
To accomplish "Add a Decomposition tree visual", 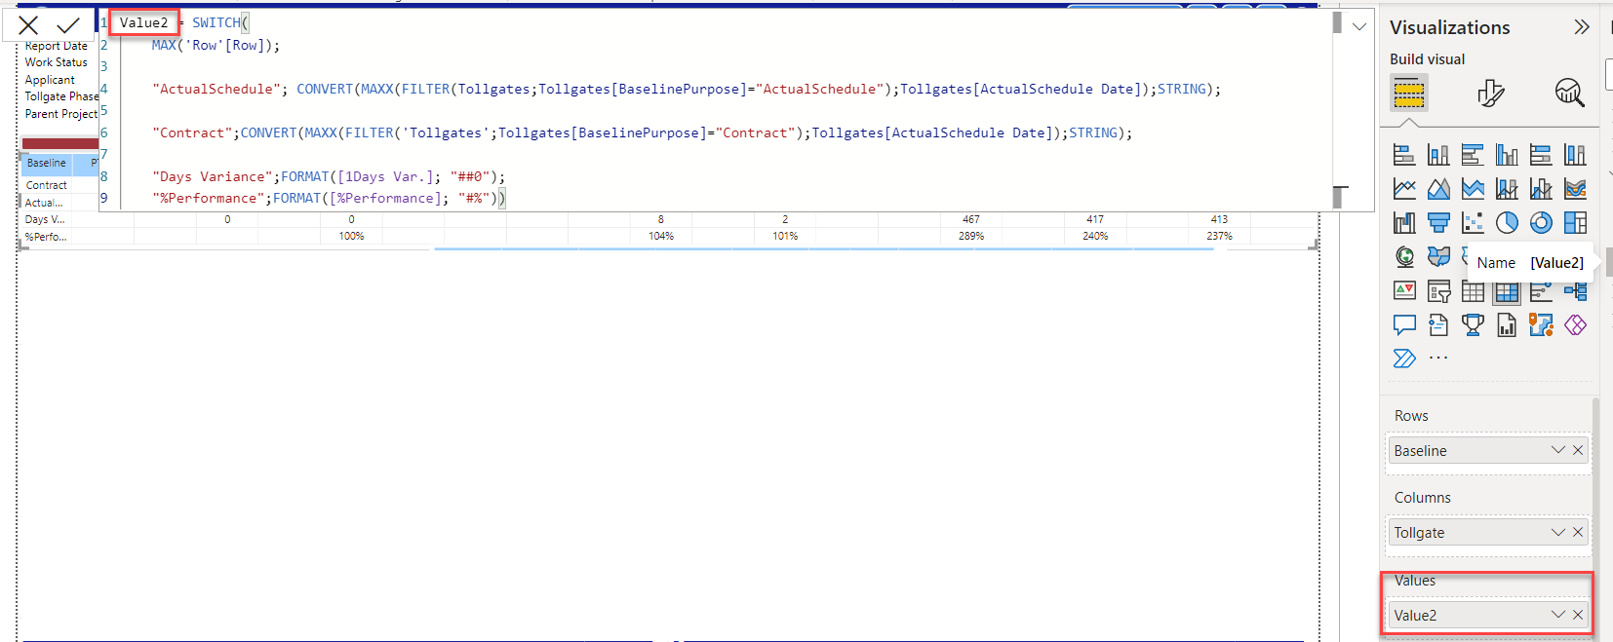I will 1575,291.
